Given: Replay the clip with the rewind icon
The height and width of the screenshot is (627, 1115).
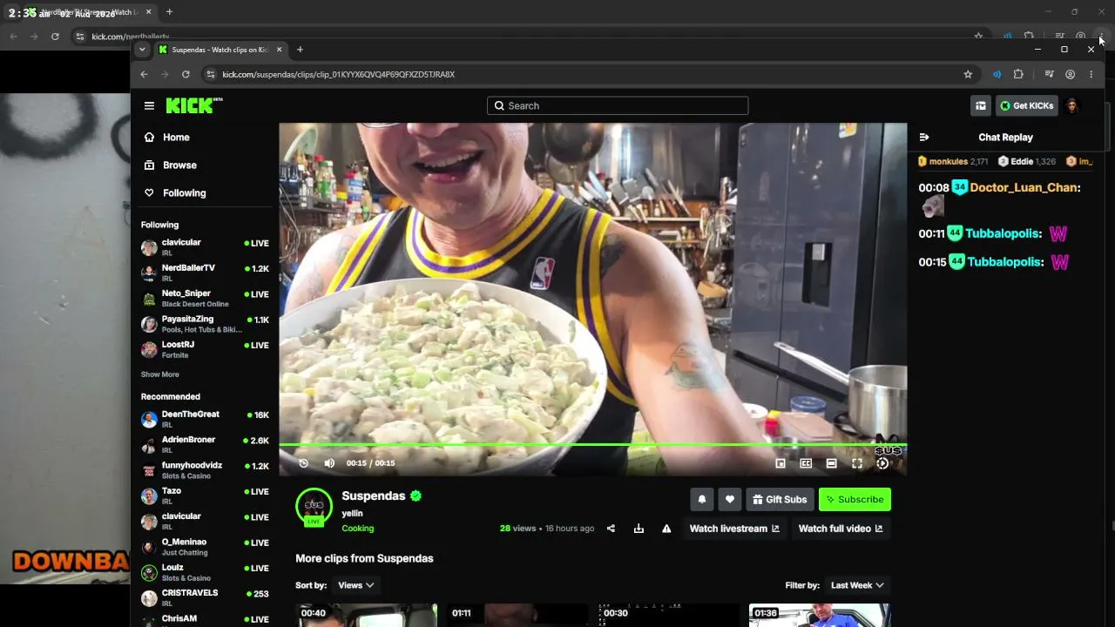Looking at the screenshot, I should tap(303, 463).
